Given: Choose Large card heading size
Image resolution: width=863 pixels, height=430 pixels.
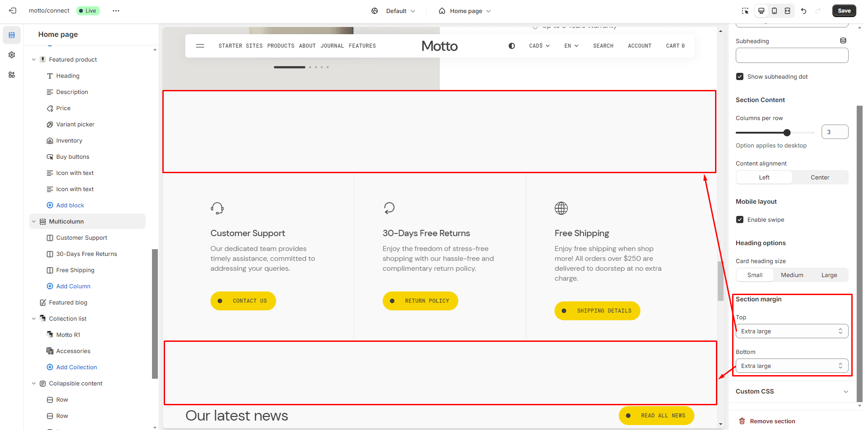Looking at the screenshot, I should click(829, 275).
